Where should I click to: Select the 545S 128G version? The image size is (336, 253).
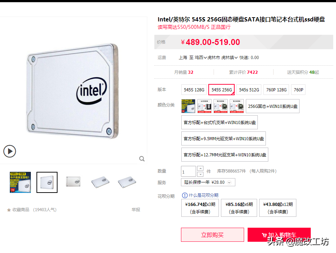click(194, 90)
